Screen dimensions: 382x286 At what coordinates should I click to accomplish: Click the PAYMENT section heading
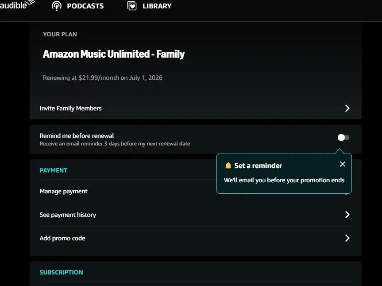[54, 170]
